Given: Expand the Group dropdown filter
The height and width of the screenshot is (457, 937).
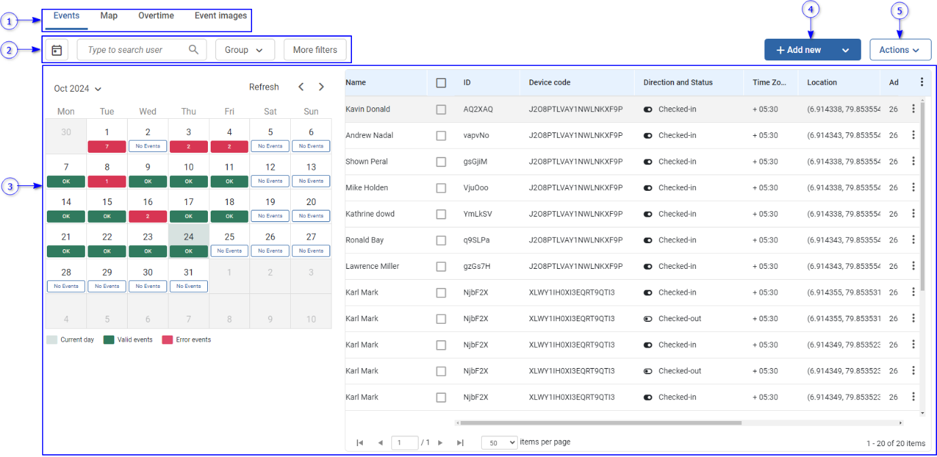Looking at the screenshot, I should pyautogui.click(x=245, y=50).
